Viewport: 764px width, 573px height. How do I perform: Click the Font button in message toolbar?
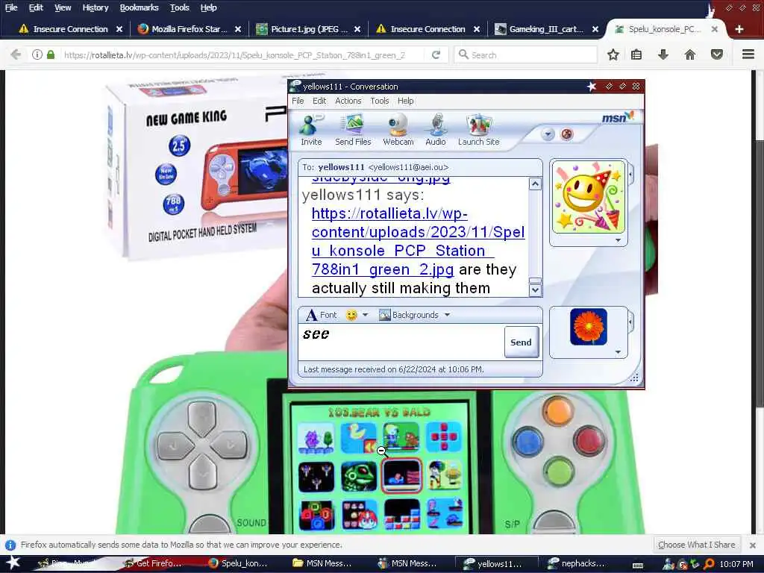click(321, 316)
